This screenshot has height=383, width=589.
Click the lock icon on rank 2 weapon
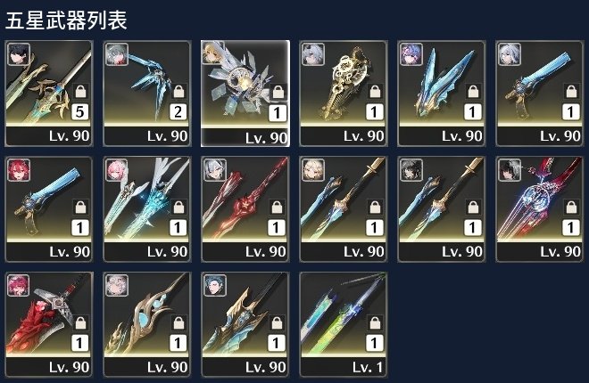click(x=178, y=92)
